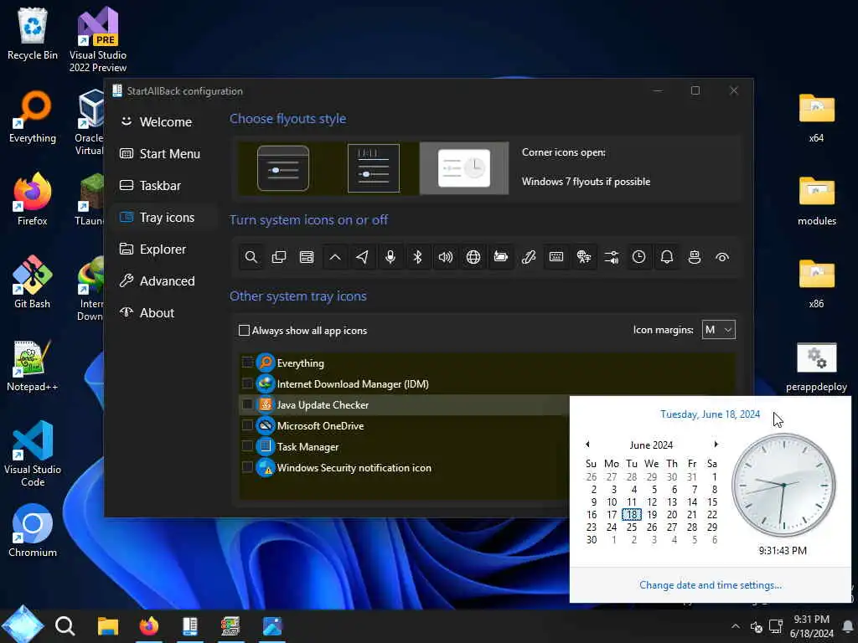Go to next month in calendar
This screenshot has height=643, width=858.
click(716, 444)
